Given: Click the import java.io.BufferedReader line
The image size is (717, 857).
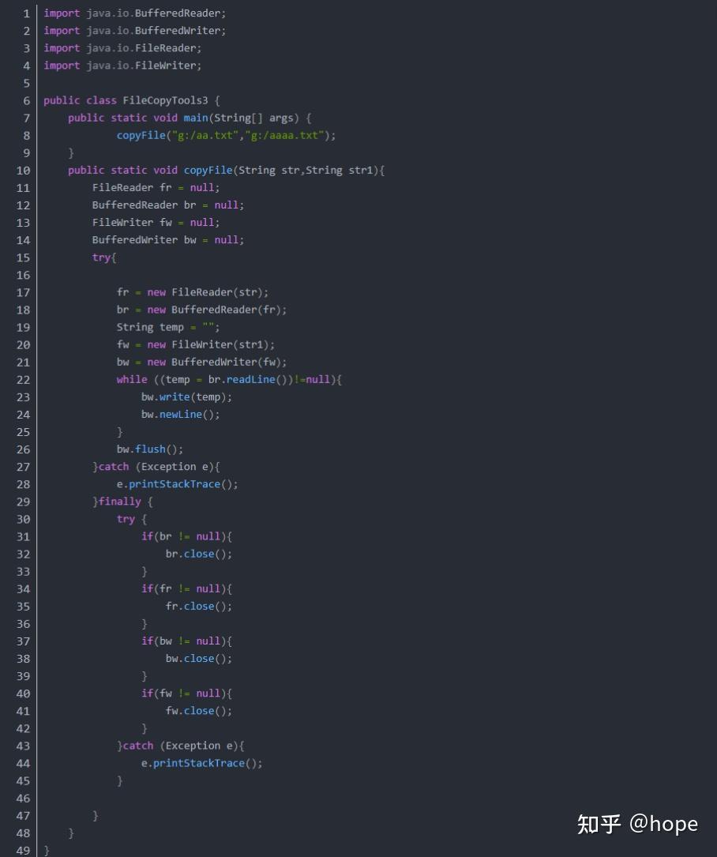Looking at the screenshot, I should 134,13.
